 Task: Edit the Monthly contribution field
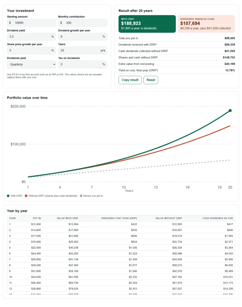83,23
